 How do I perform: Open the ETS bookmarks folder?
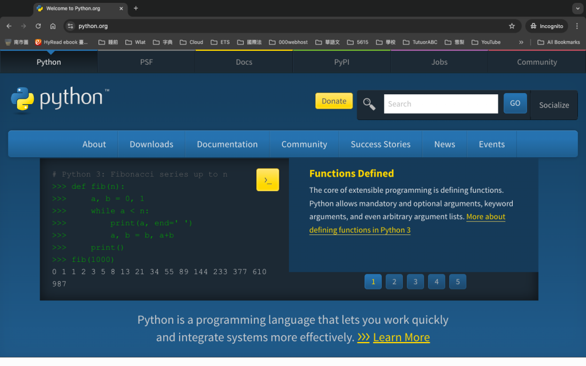[220, 42]
